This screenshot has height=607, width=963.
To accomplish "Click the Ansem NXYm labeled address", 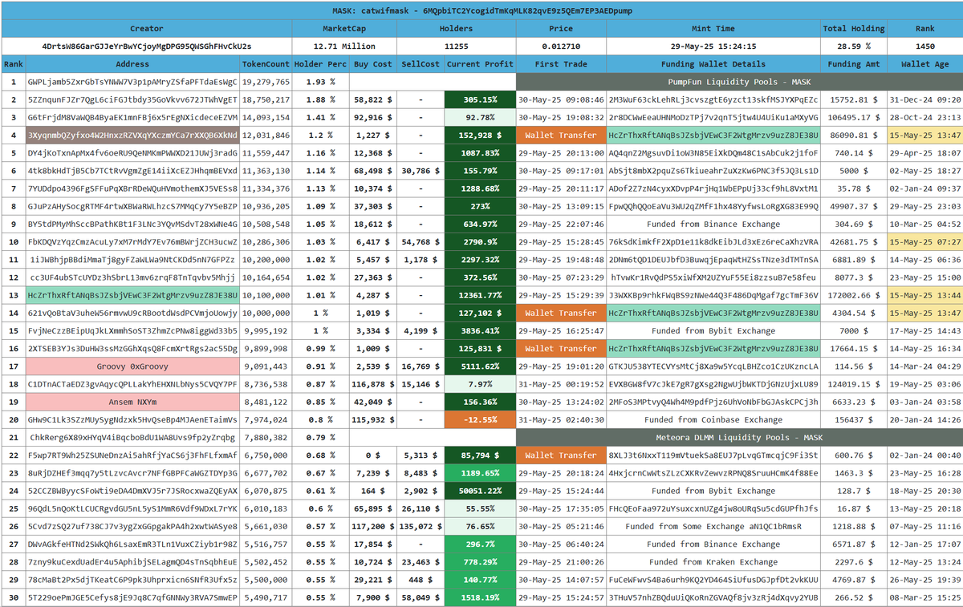I will point(132,402).
